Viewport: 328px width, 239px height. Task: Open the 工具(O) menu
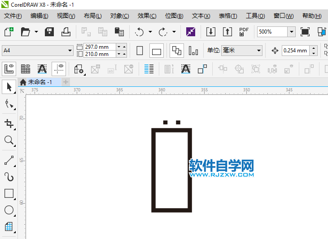255,16
